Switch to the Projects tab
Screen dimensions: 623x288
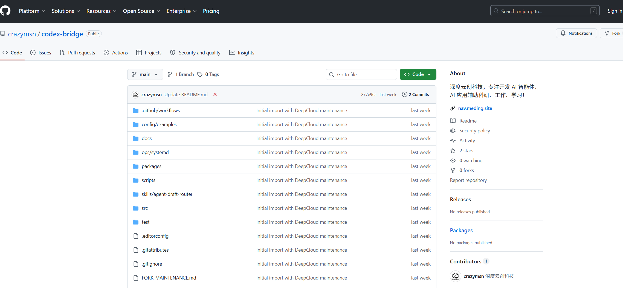point(149,53)
